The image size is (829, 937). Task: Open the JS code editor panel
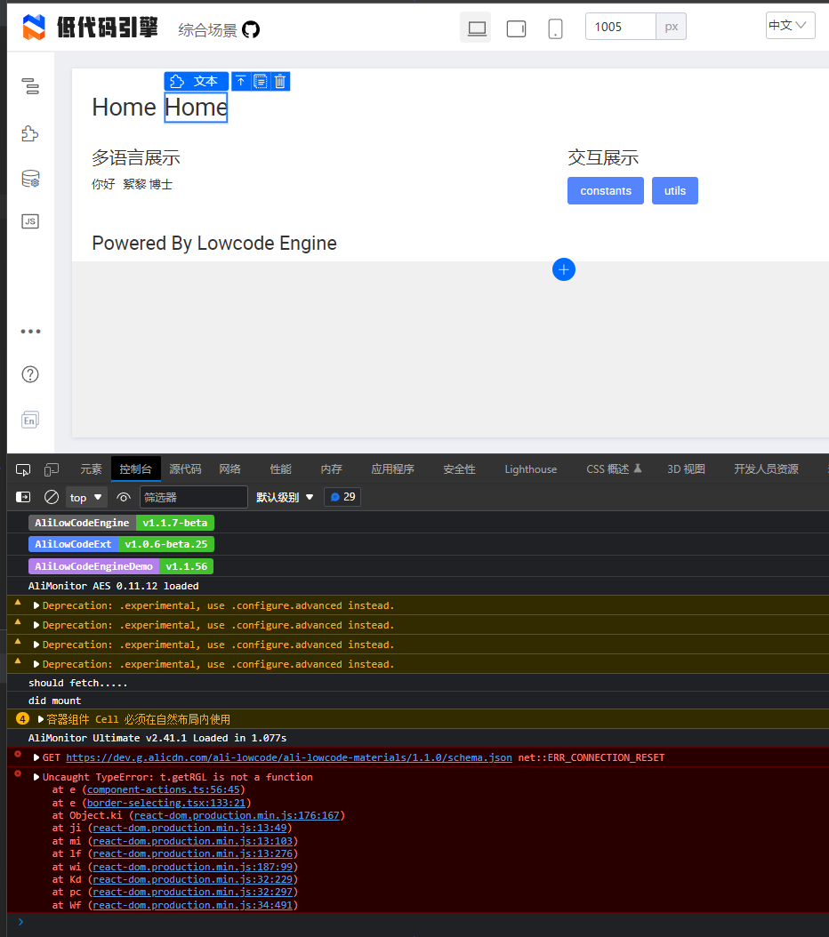click(30, 220)
